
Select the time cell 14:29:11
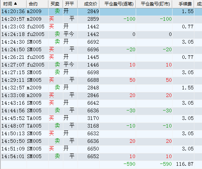pyautogui.click(x=13, y=80)
